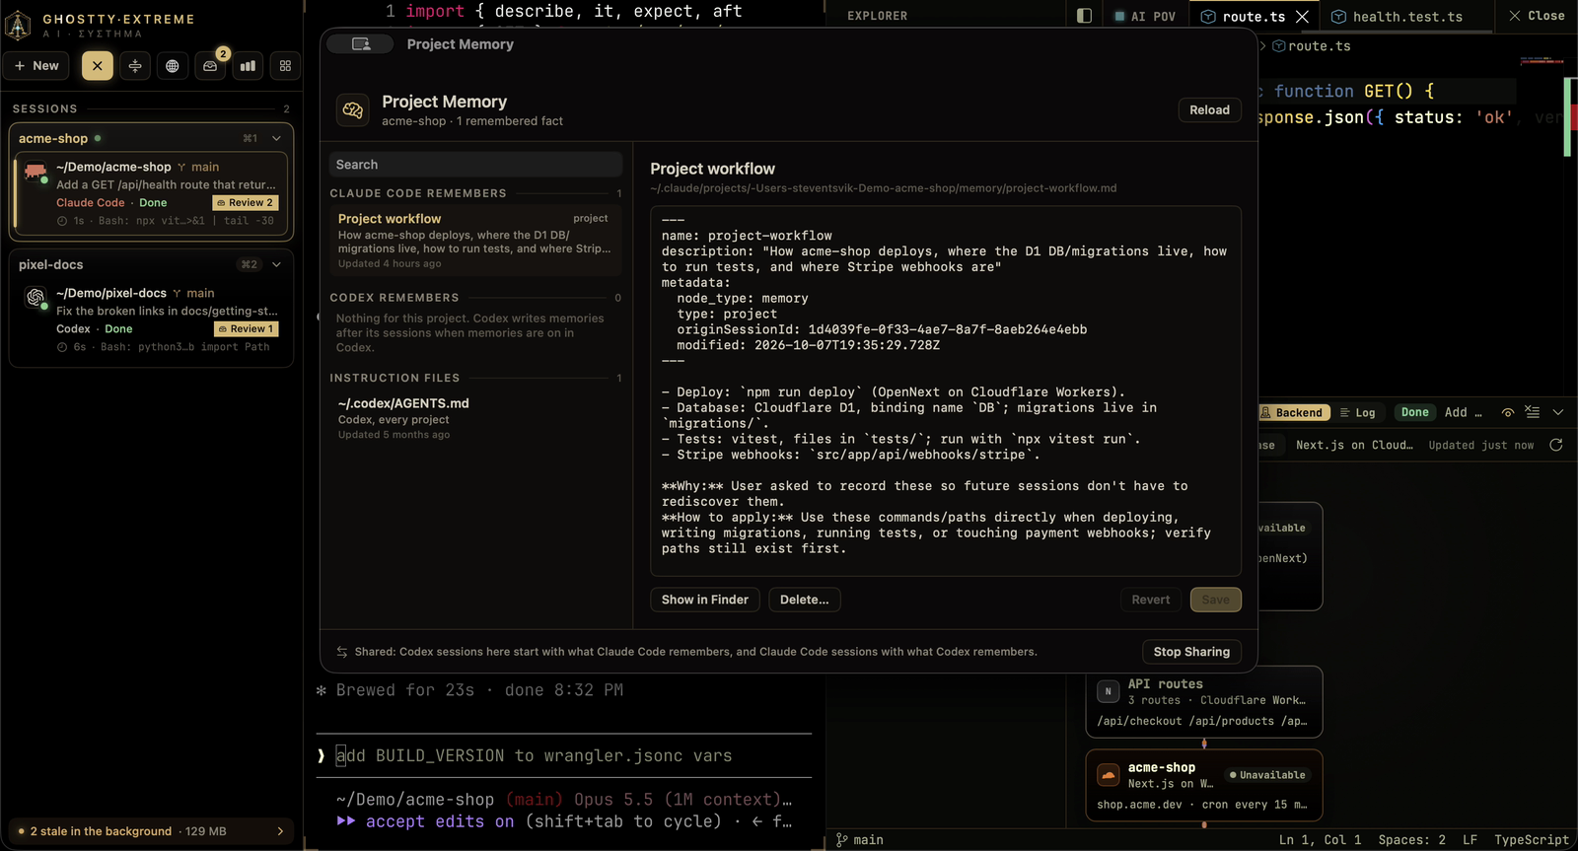
Task: Click the New session button
Action: coord(36,66)
